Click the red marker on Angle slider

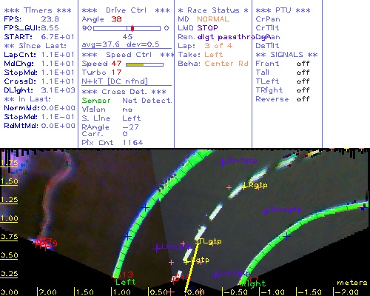coord(132,28)
